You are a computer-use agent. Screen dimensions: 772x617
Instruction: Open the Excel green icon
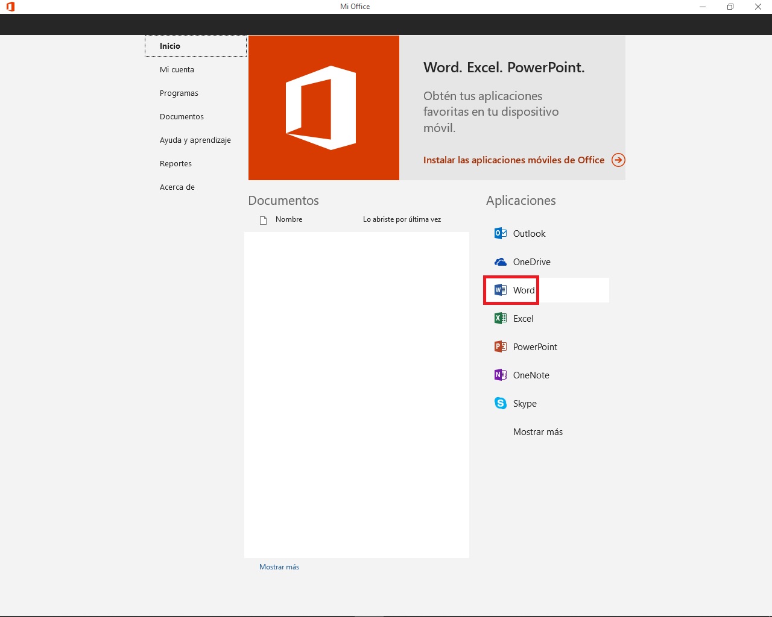pos(501,318)
